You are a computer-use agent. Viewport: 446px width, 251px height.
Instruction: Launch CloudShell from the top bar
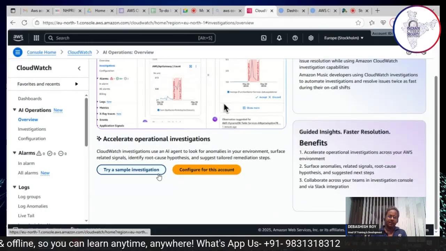point(264,38)
